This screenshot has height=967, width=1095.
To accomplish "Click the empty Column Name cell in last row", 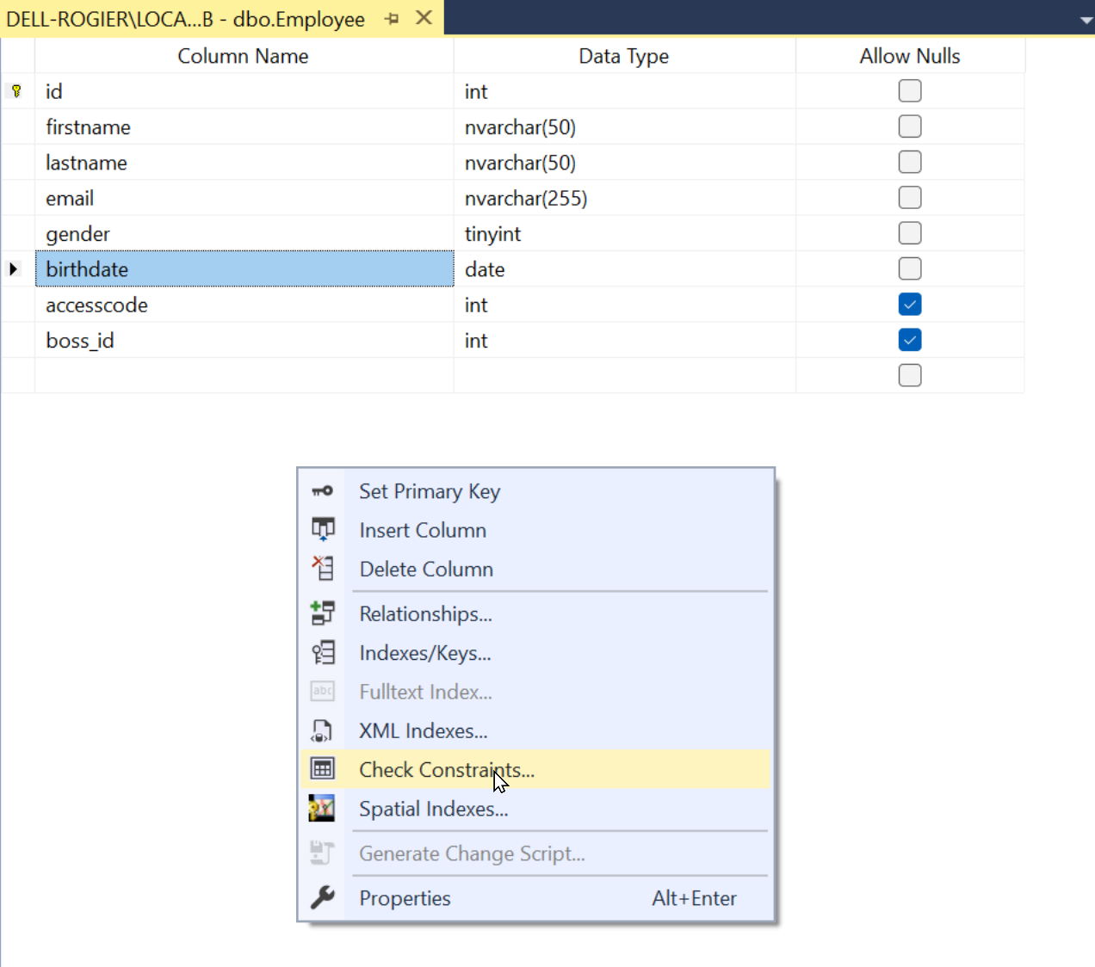I will pyautogui.click(x=244, y=376).
